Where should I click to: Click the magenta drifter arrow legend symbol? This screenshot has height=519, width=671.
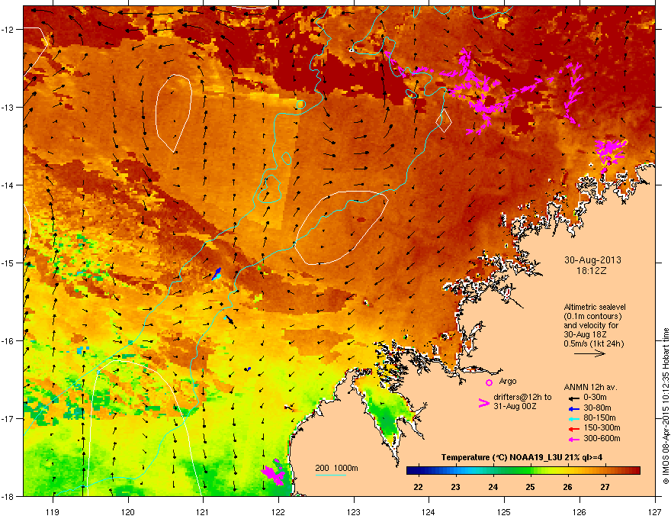pyautogui.click(x=483, y=403)
